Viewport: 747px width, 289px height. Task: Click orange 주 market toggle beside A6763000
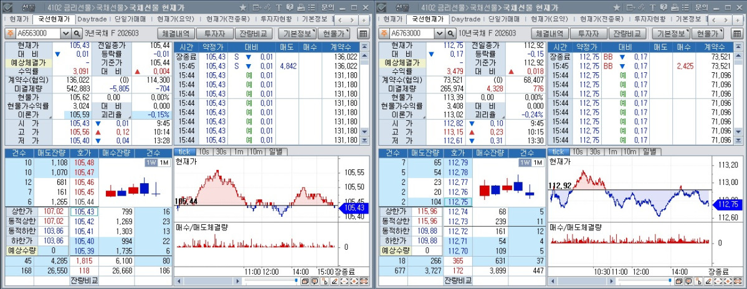point(384,34)
